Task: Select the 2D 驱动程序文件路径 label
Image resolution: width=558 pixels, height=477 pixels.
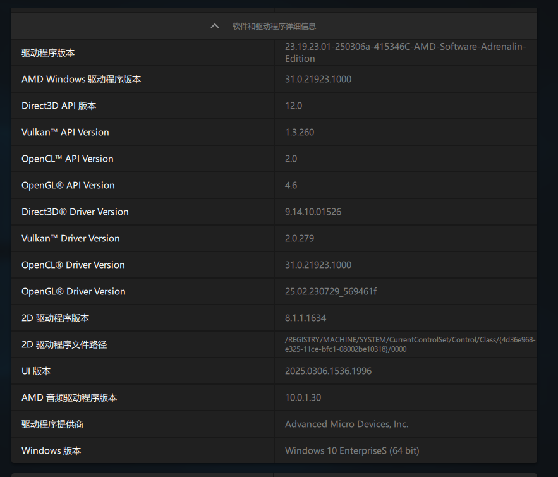Action: click(x=64, y=344)
